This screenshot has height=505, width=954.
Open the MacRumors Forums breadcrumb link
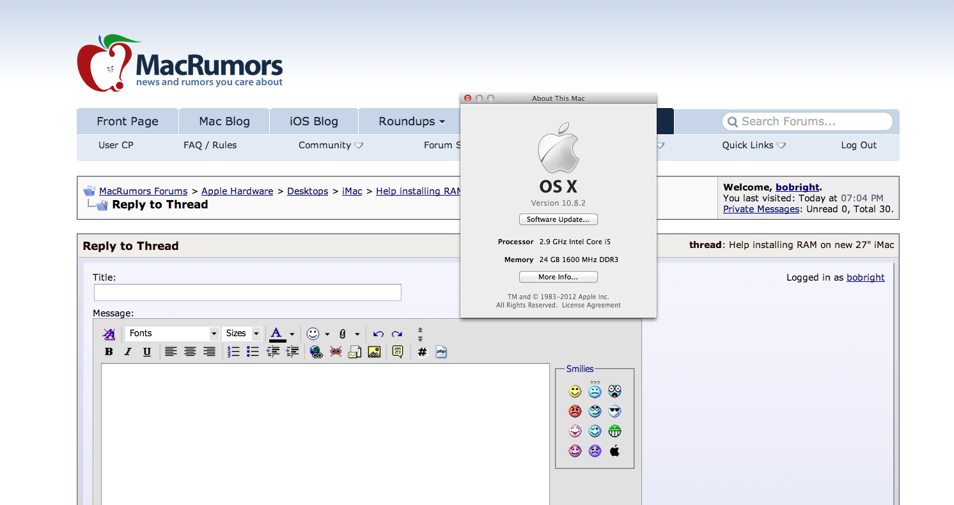[x=143, y=191]
